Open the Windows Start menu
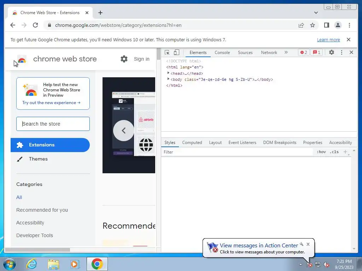 pyautogui.click(x=9, y=264)
